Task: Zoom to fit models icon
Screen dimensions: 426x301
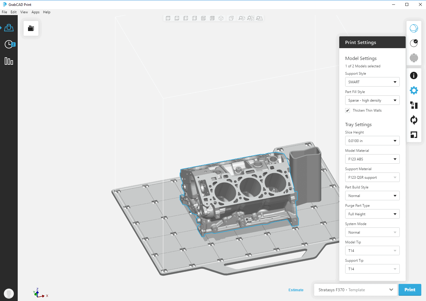Action: [242, 18]
